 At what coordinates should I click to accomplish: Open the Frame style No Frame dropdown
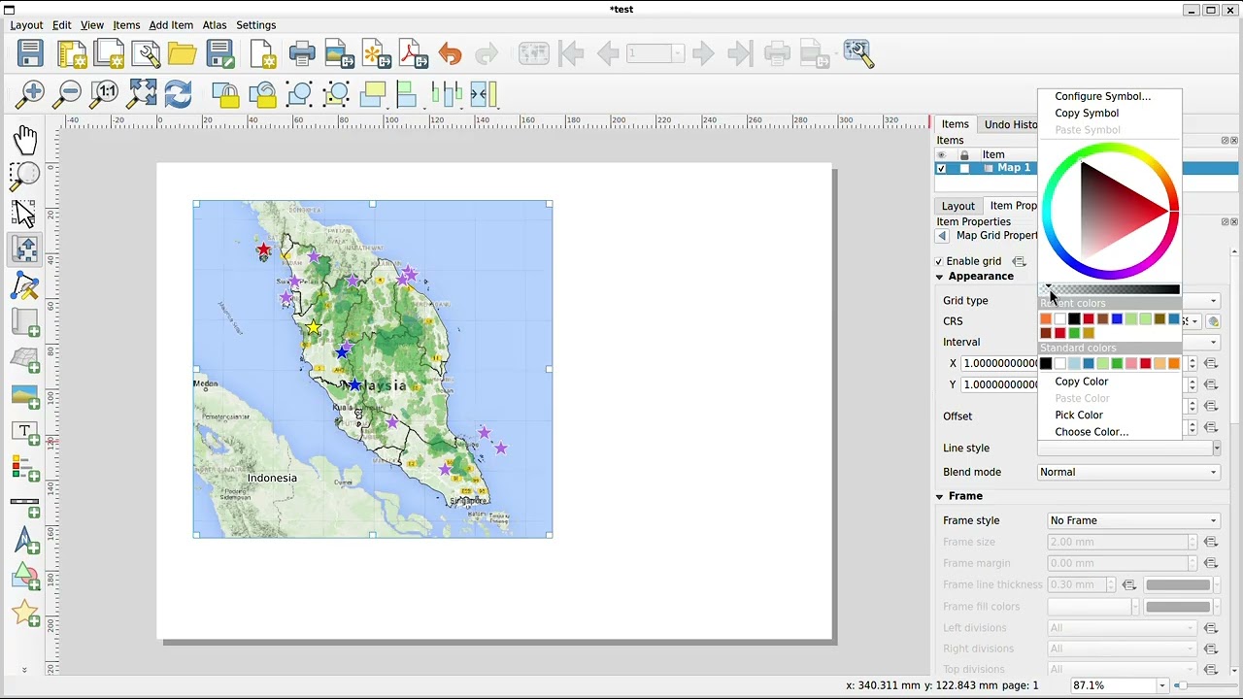pyautogui.click(x=1133, y=520)
